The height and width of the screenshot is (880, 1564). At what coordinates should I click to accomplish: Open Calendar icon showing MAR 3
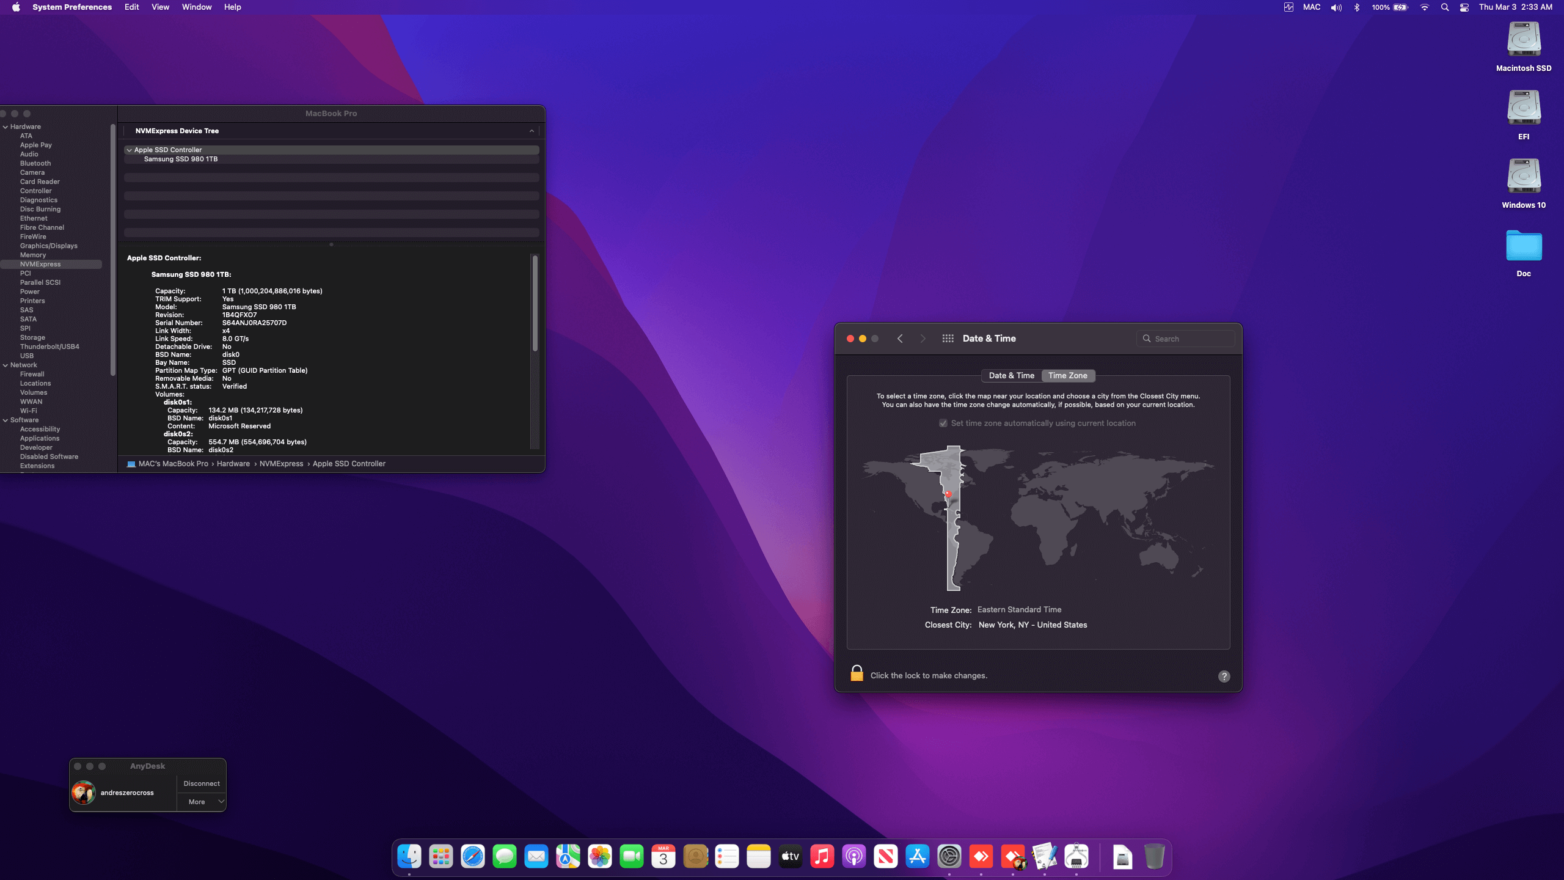[x=663, y=856]
